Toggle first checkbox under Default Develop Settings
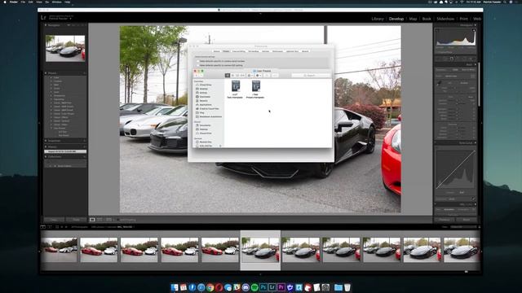Viewport: 522px width, 293px height. pyautogui.click(x=197, y=61)
